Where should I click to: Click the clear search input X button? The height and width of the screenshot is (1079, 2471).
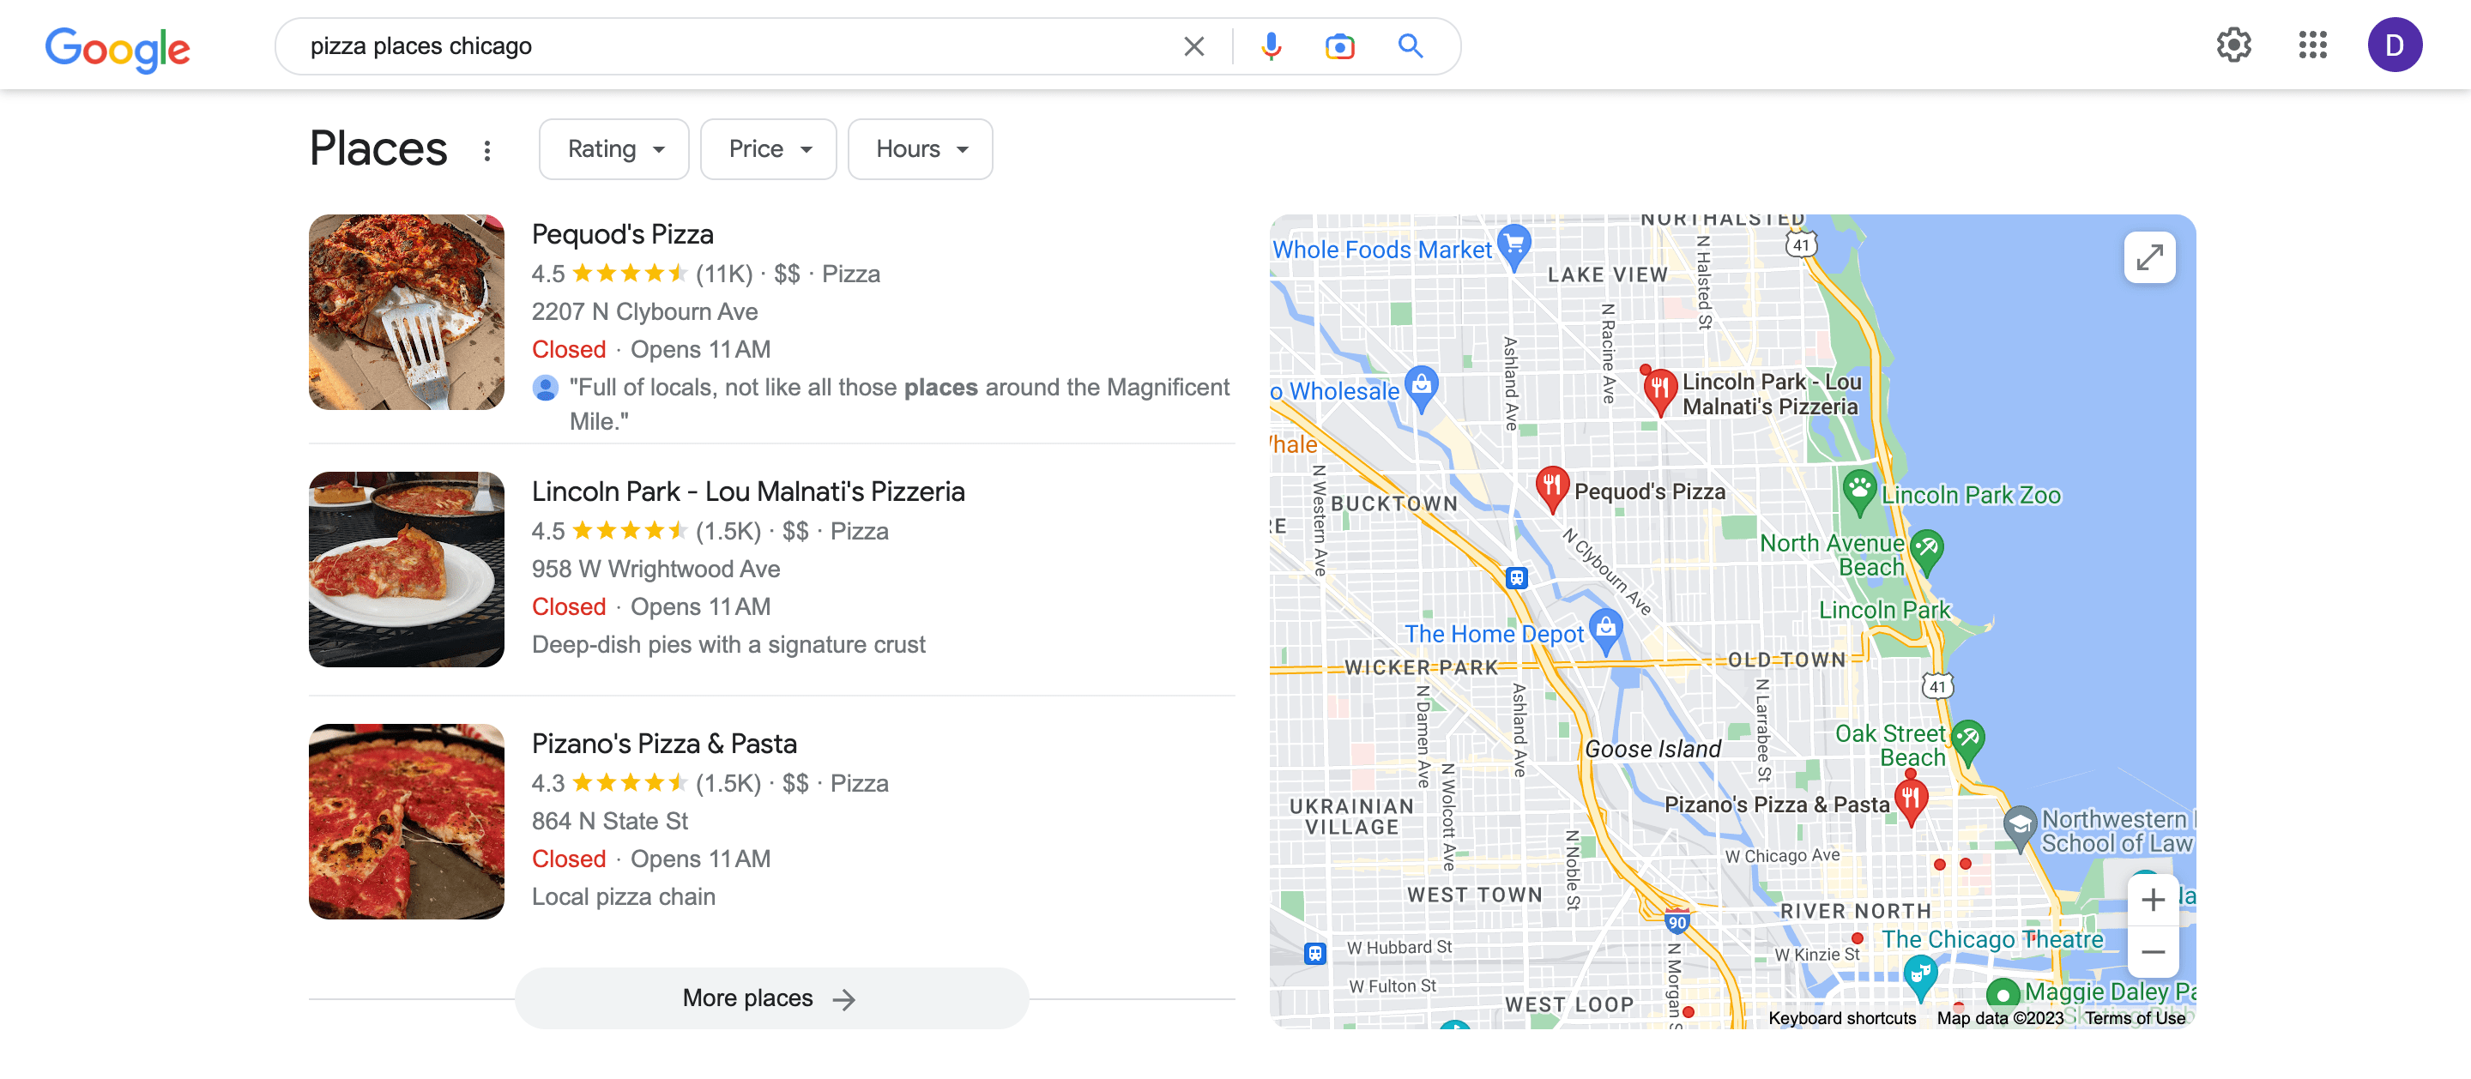point(1194,44)
